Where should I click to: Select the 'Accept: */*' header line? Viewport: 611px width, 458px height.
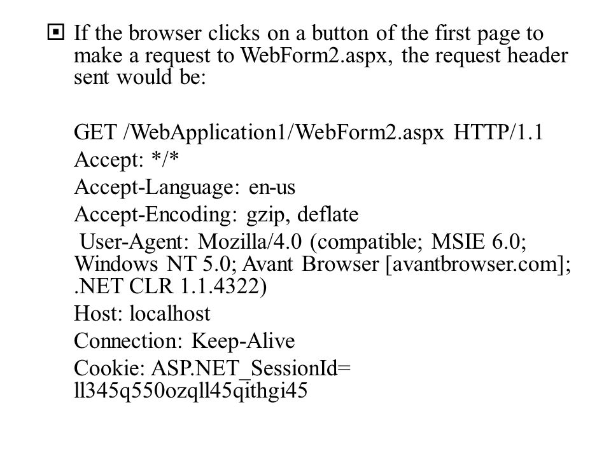pyautogui.click(x=126, y=160)
